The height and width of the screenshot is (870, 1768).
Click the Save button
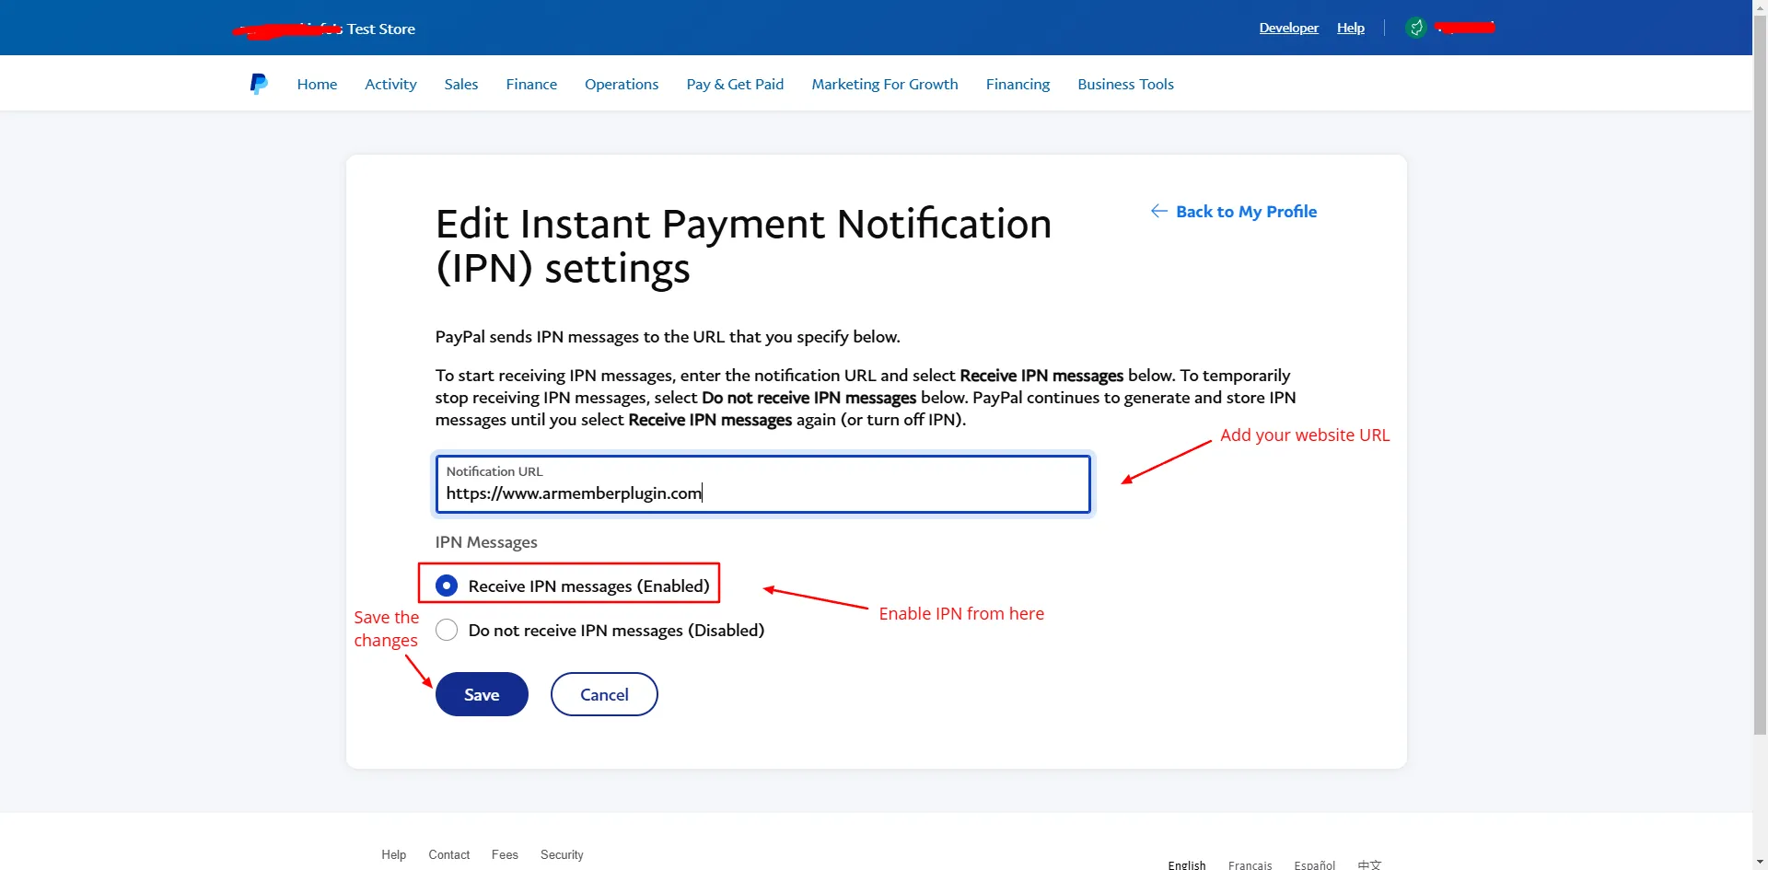tap(482, 694)
